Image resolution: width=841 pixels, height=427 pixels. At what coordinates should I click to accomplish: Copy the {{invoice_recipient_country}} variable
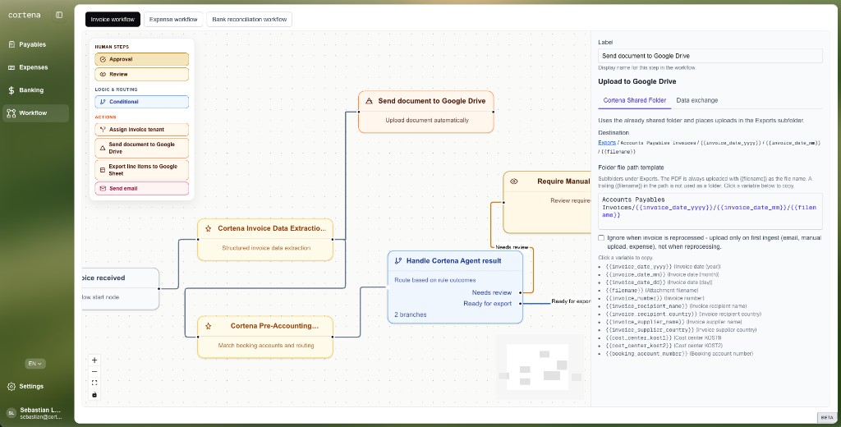651,314
